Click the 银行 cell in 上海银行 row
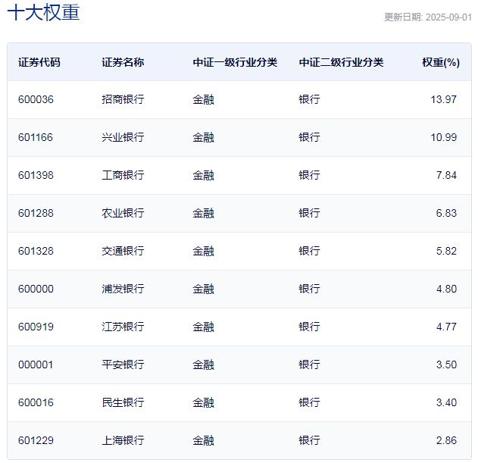The height and width of the screenshot is (463, 478). tap(309, 440)
